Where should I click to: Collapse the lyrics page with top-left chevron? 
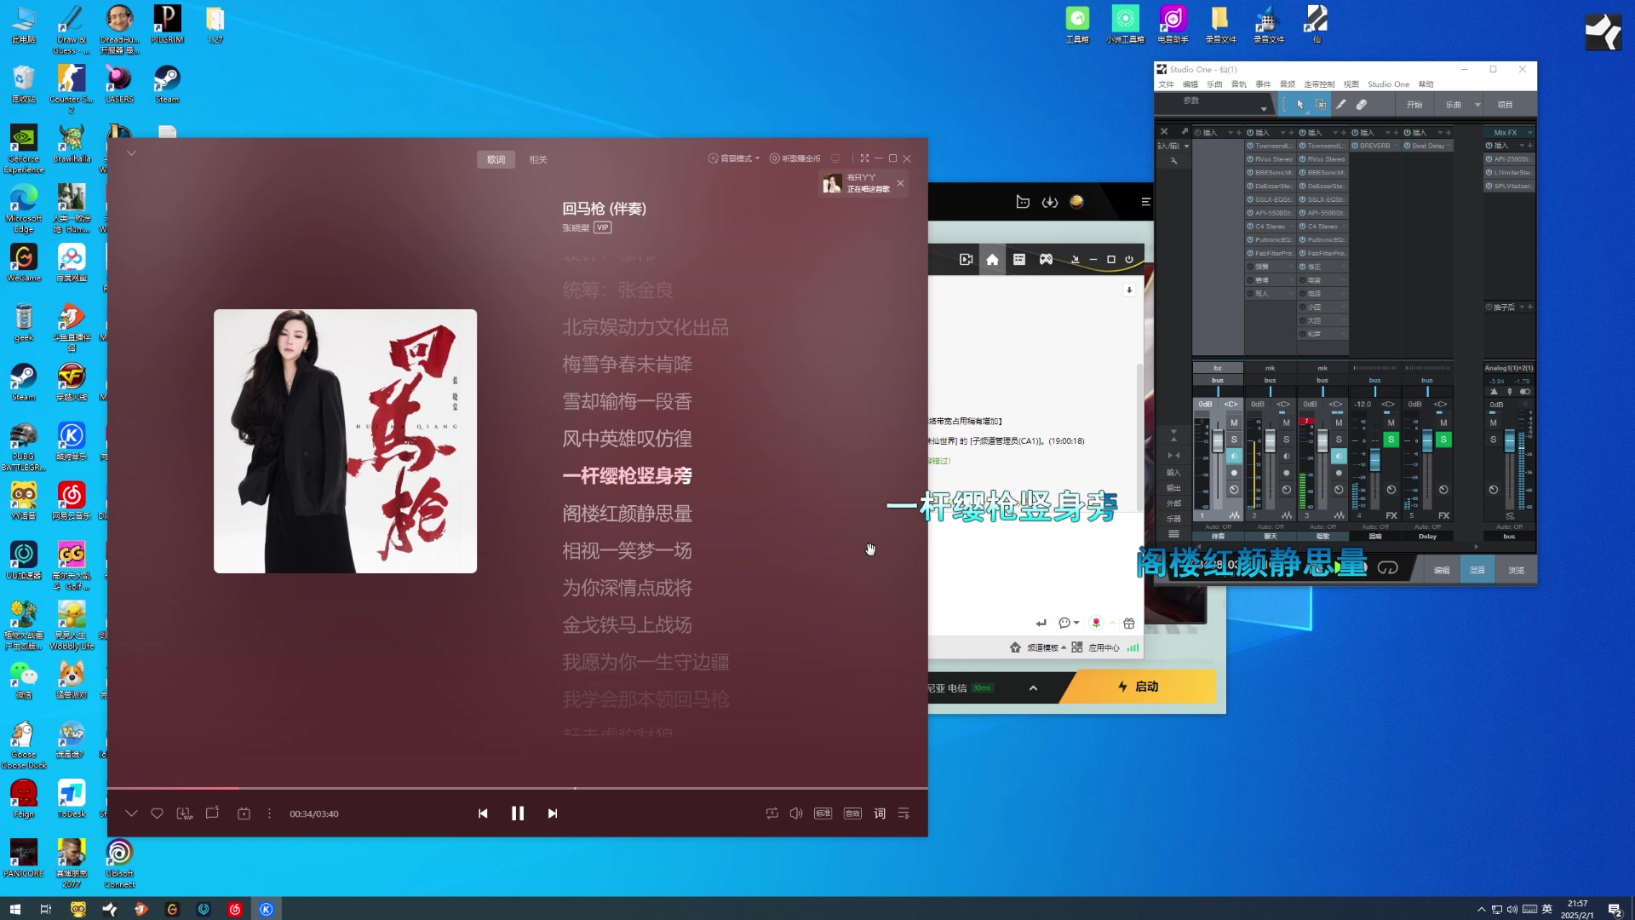(x=131, y=153)
